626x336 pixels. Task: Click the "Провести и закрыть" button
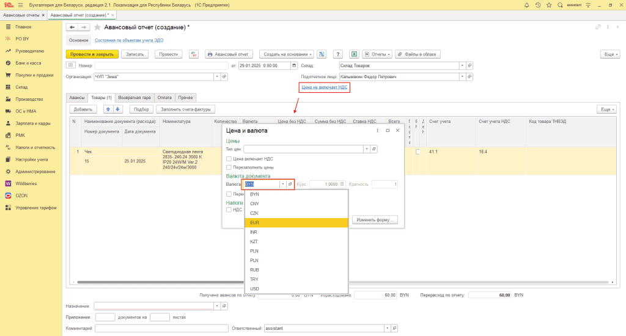92,54
